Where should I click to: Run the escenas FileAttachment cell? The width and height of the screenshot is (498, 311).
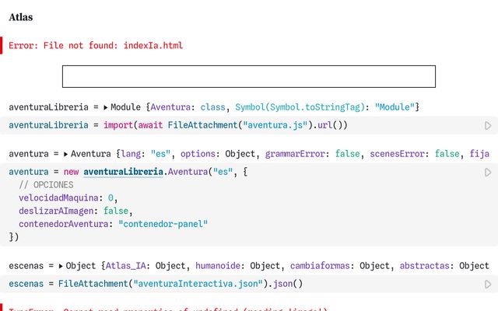488,284
